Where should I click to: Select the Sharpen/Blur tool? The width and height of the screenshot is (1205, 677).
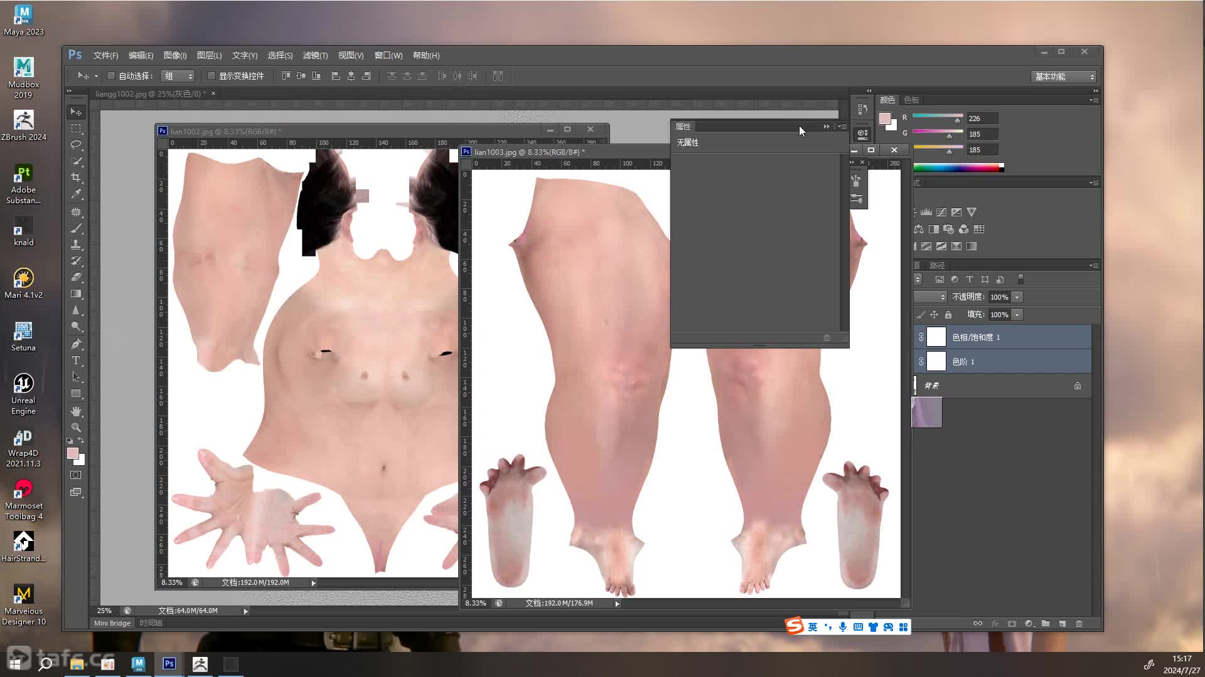[x=76, y=310]
